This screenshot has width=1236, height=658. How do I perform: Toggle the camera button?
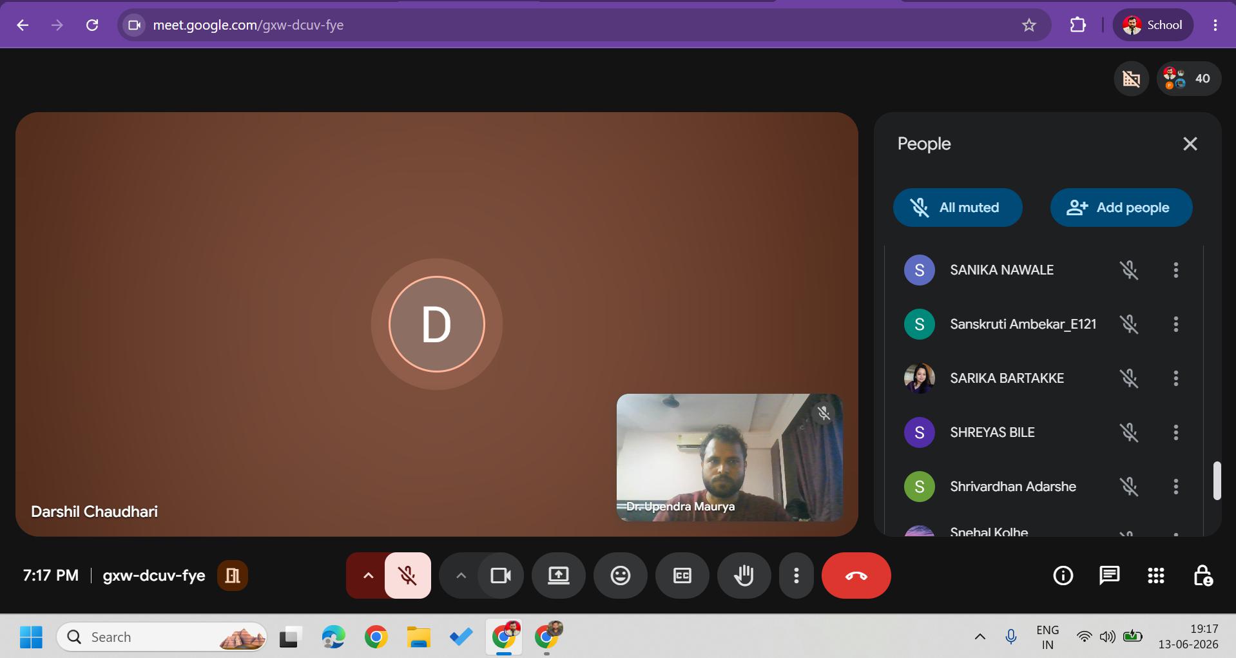pyautogui.click(x=500, y=576)
